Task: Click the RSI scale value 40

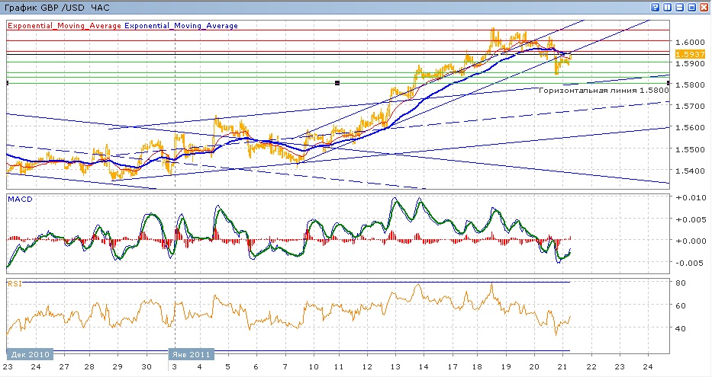Action: (680, 328)
